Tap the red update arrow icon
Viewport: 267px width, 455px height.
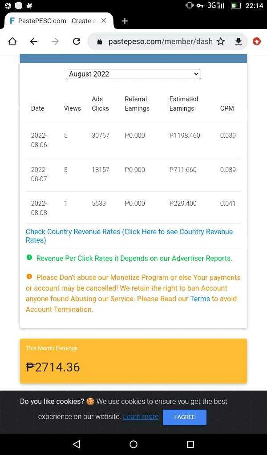pos(256,41)
